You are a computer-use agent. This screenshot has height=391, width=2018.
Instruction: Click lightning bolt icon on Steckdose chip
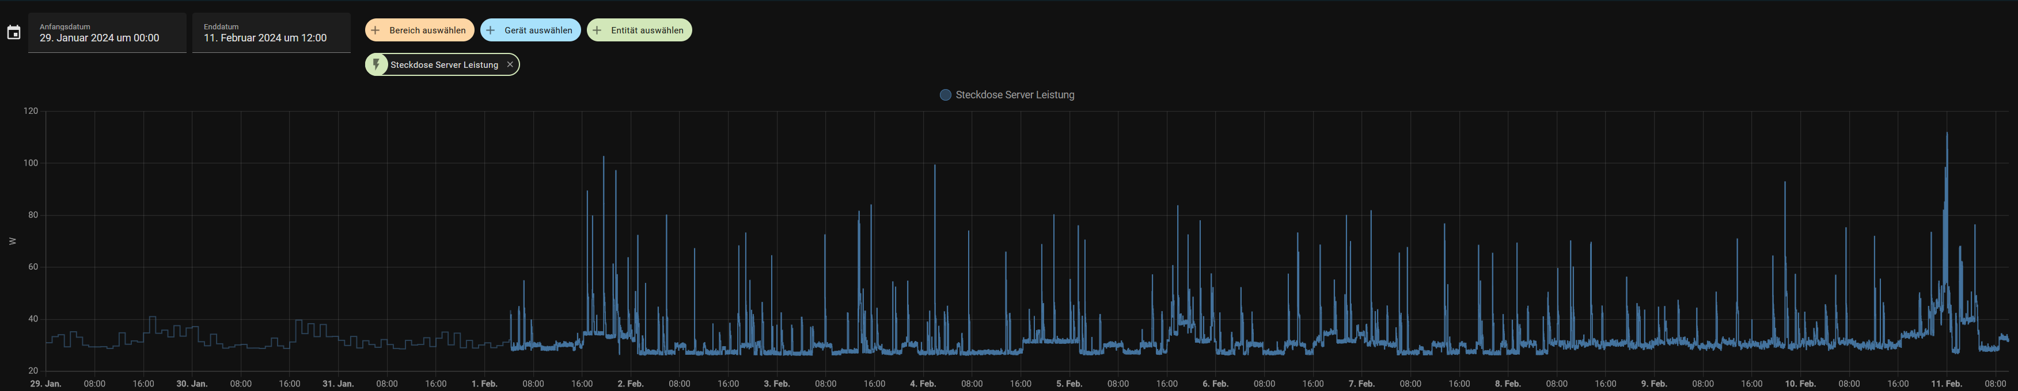point(376,65)
